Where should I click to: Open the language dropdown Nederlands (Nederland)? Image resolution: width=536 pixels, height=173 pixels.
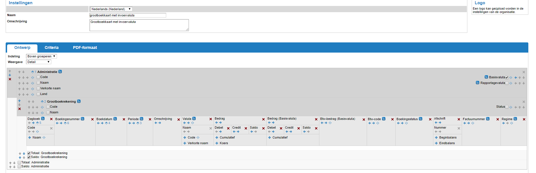tap(111, 9)
